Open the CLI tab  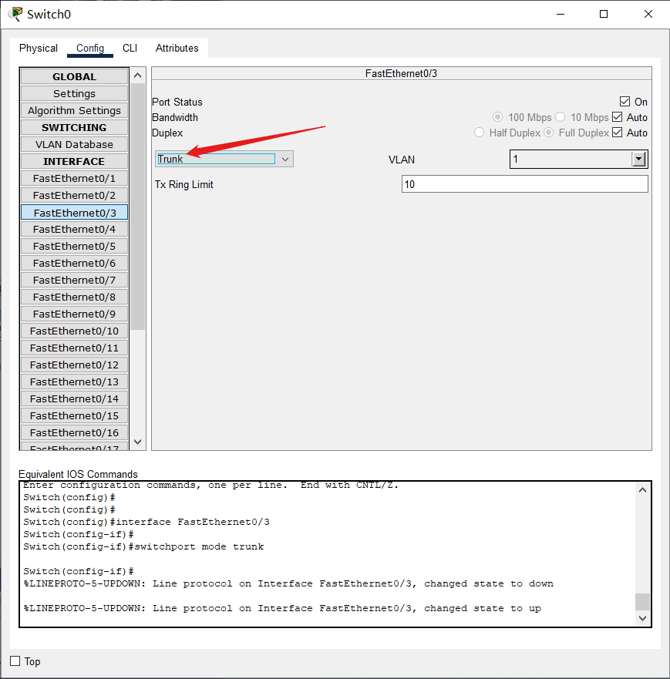click(x=130, y=48)
